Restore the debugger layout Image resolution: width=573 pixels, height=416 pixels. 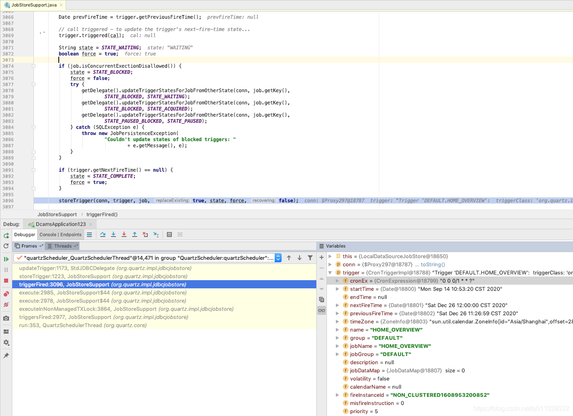6,332
